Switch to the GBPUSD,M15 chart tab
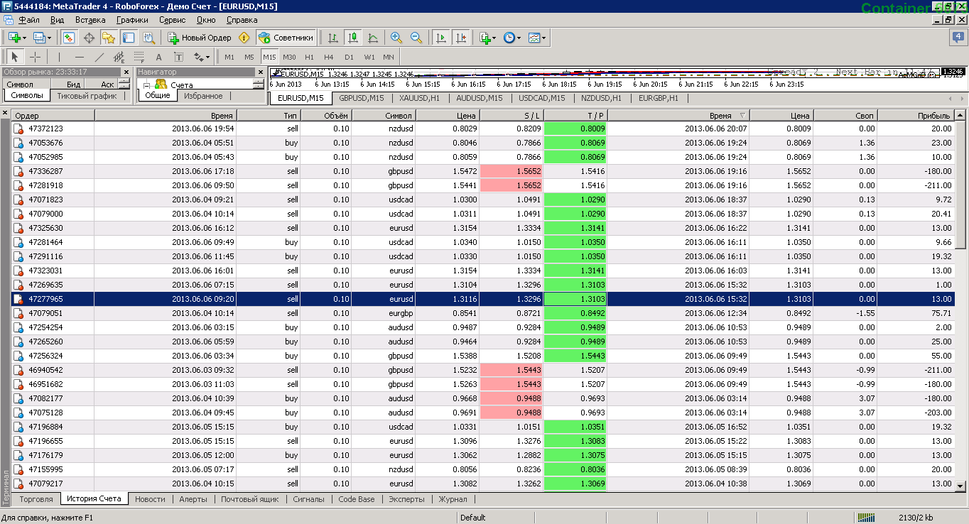 (x=362, y=98)
